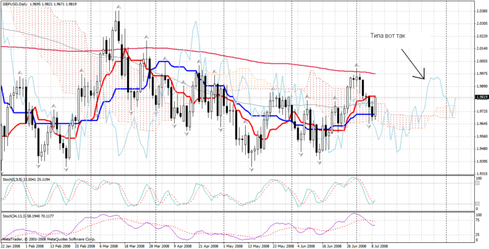Image resolution: width=489 pixels, height=249 pixels.
Task: Click the 1.9480 price scale label
Action: click(482, 149)
